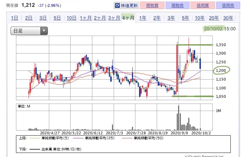Click the 1,200 price axis label
This screenshot has height=157, width=242.
(221, 71)
